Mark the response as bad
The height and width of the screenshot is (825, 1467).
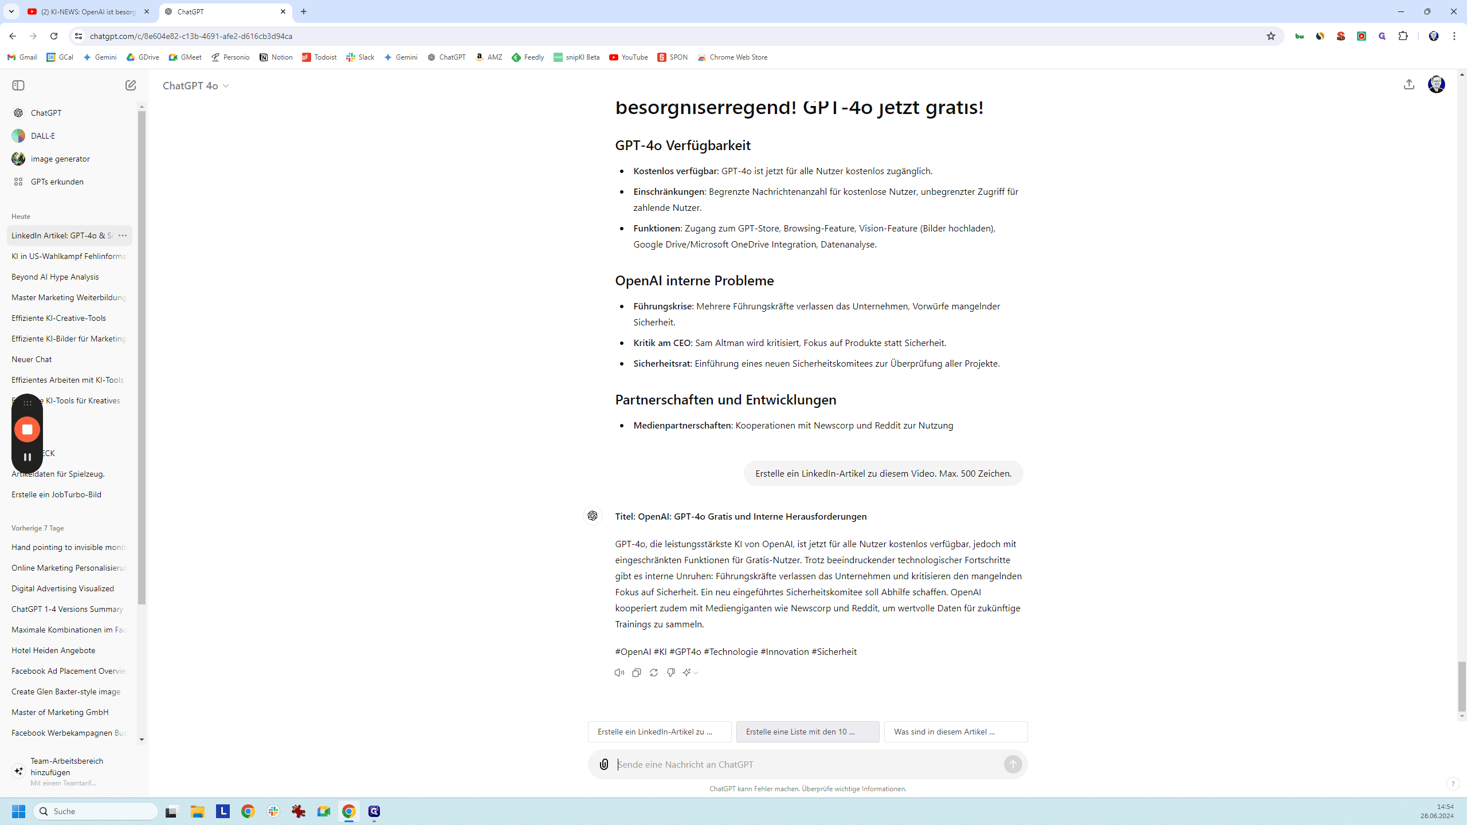click(671, 673)
